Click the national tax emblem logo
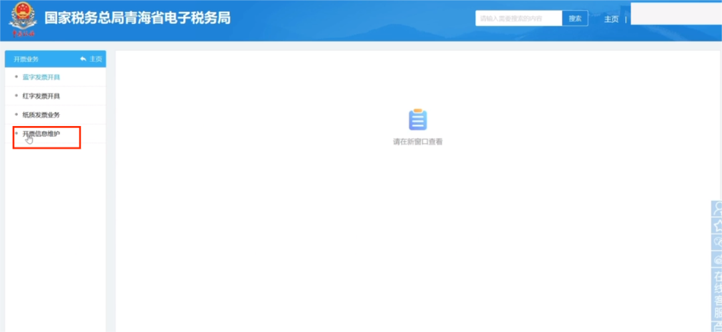The width and height of the screenshot is (722, 332). [23, 20]
